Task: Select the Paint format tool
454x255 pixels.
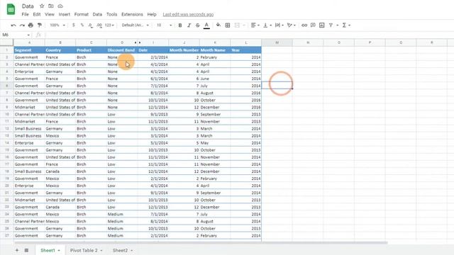Action: click(40, 25)
